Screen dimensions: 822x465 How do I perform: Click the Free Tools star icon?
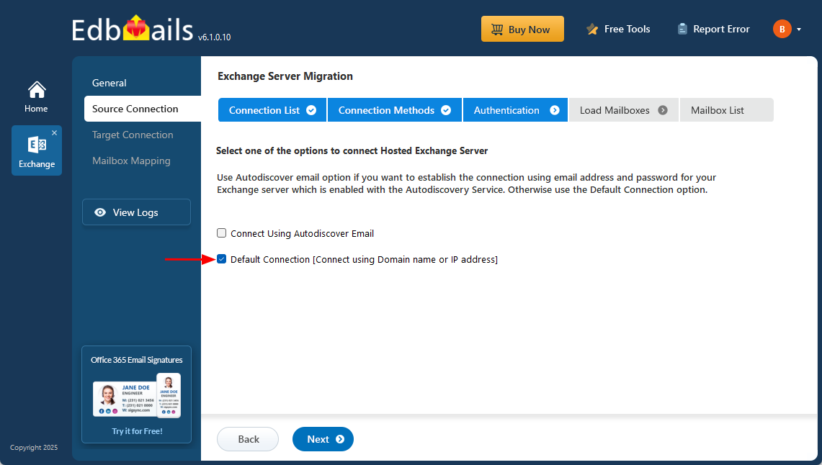pyautogui.click(x=592, y=30)
